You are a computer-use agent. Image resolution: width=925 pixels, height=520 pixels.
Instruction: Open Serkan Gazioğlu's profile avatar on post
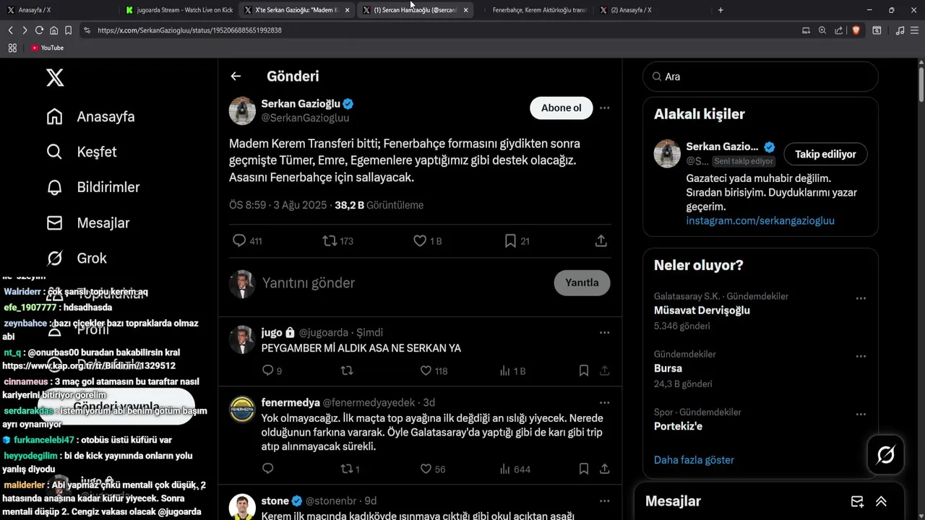click(243, 110)
